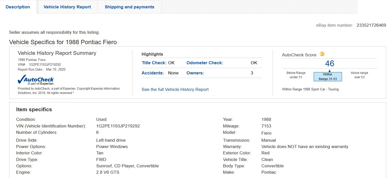This screenshot has width=387, height=178.
Task: Click the Number of Cylinders value 6
Action: pyautogui.click(x=97, y=132)
